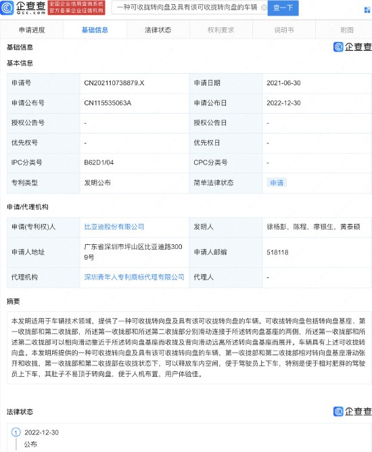Click the 查一下 search button

pos(283,8)
